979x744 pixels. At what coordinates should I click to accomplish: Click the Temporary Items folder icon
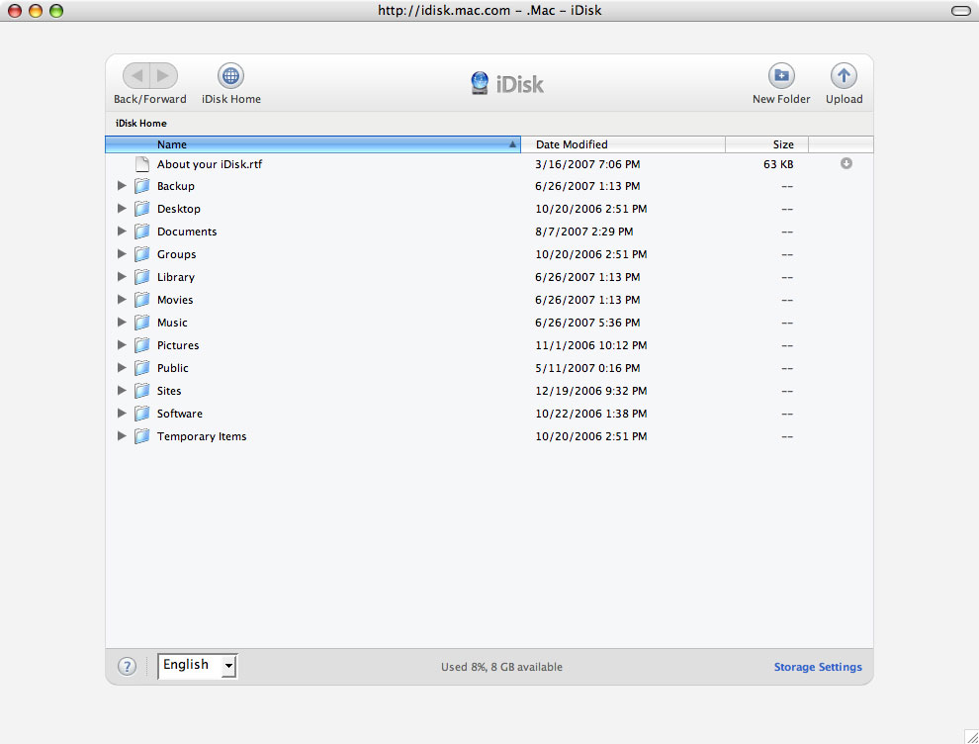[x=142, y=436]
